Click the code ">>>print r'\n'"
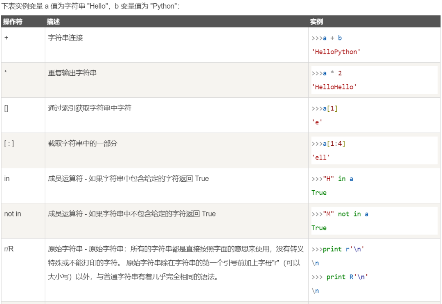442x304 pixels. coord(338,249)
